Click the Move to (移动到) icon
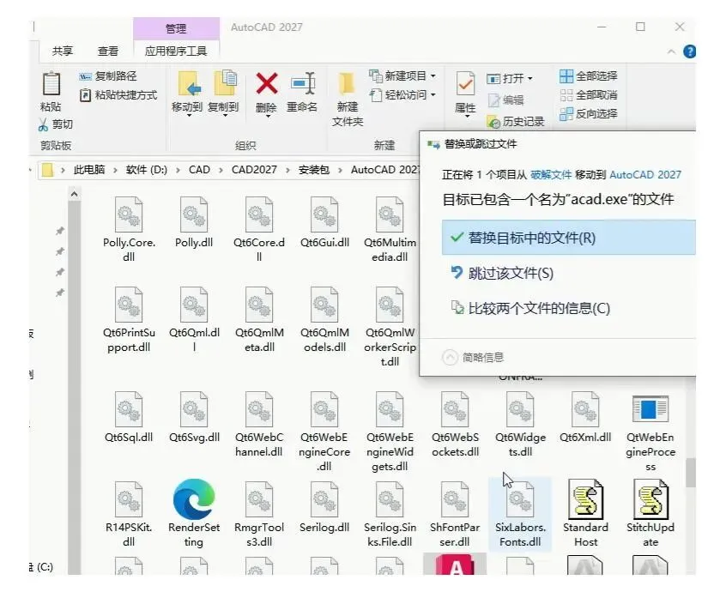 pyautogui.click(x=189, y=84)
